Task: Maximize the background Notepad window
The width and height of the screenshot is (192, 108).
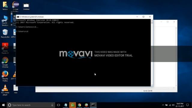Action: (168, 22)
